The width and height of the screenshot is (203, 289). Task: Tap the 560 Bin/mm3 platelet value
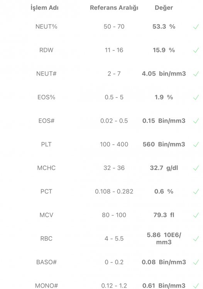(164, 144)
